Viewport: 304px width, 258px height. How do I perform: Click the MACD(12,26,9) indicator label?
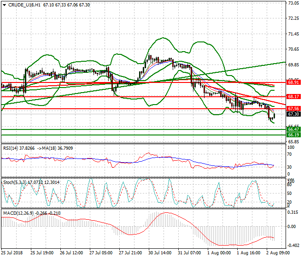click(18, 213)
